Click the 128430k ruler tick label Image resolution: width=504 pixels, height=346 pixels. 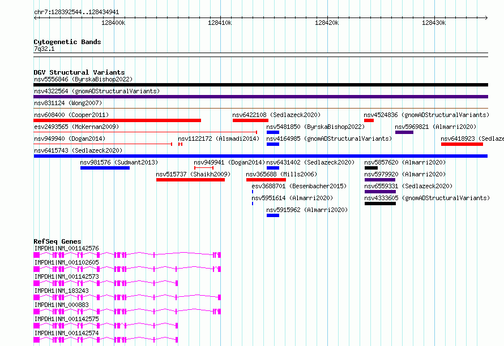coord(434,23)
